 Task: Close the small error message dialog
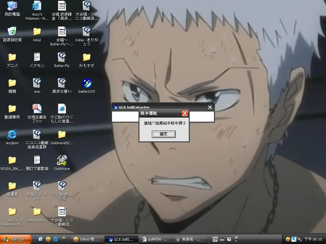(x=185, y=113)
